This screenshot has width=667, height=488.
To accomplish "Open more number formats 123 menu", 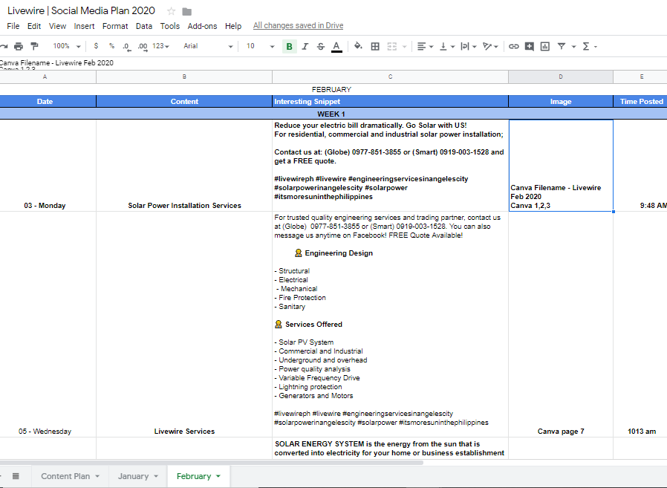I will (x=160, y=46).
